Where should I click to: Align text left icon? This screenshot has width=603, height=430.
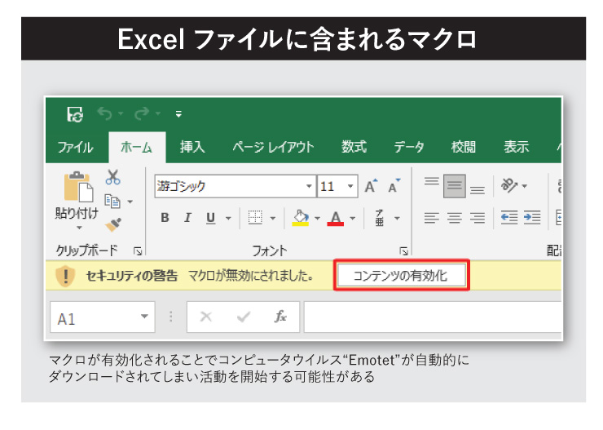432,218
